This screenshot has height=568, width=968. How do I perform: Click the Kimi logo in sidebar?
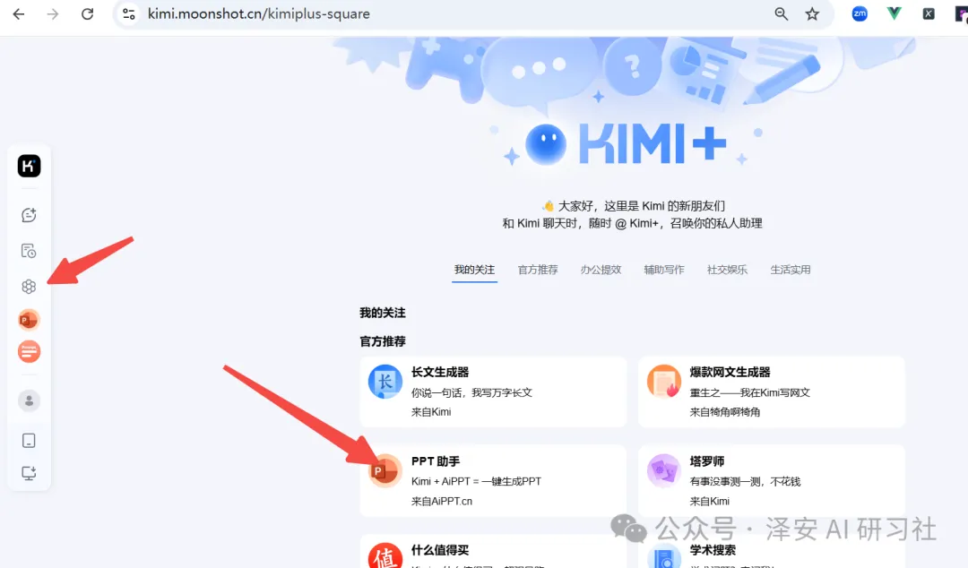tap(29, 166)
